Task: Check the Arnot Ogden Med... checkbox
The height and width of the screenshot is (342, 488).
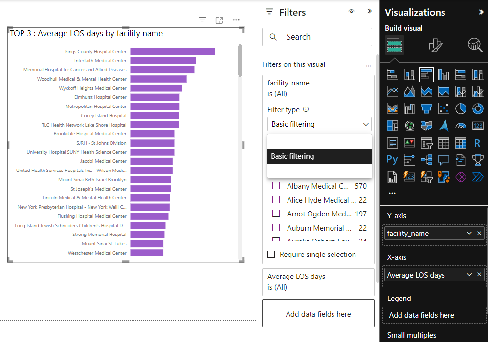Action: click(276, 214)
